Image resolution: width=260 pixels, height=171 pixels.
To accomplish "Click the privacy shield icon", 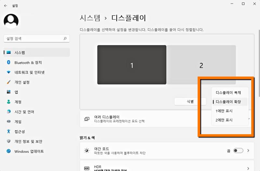I will click(9, 141).
